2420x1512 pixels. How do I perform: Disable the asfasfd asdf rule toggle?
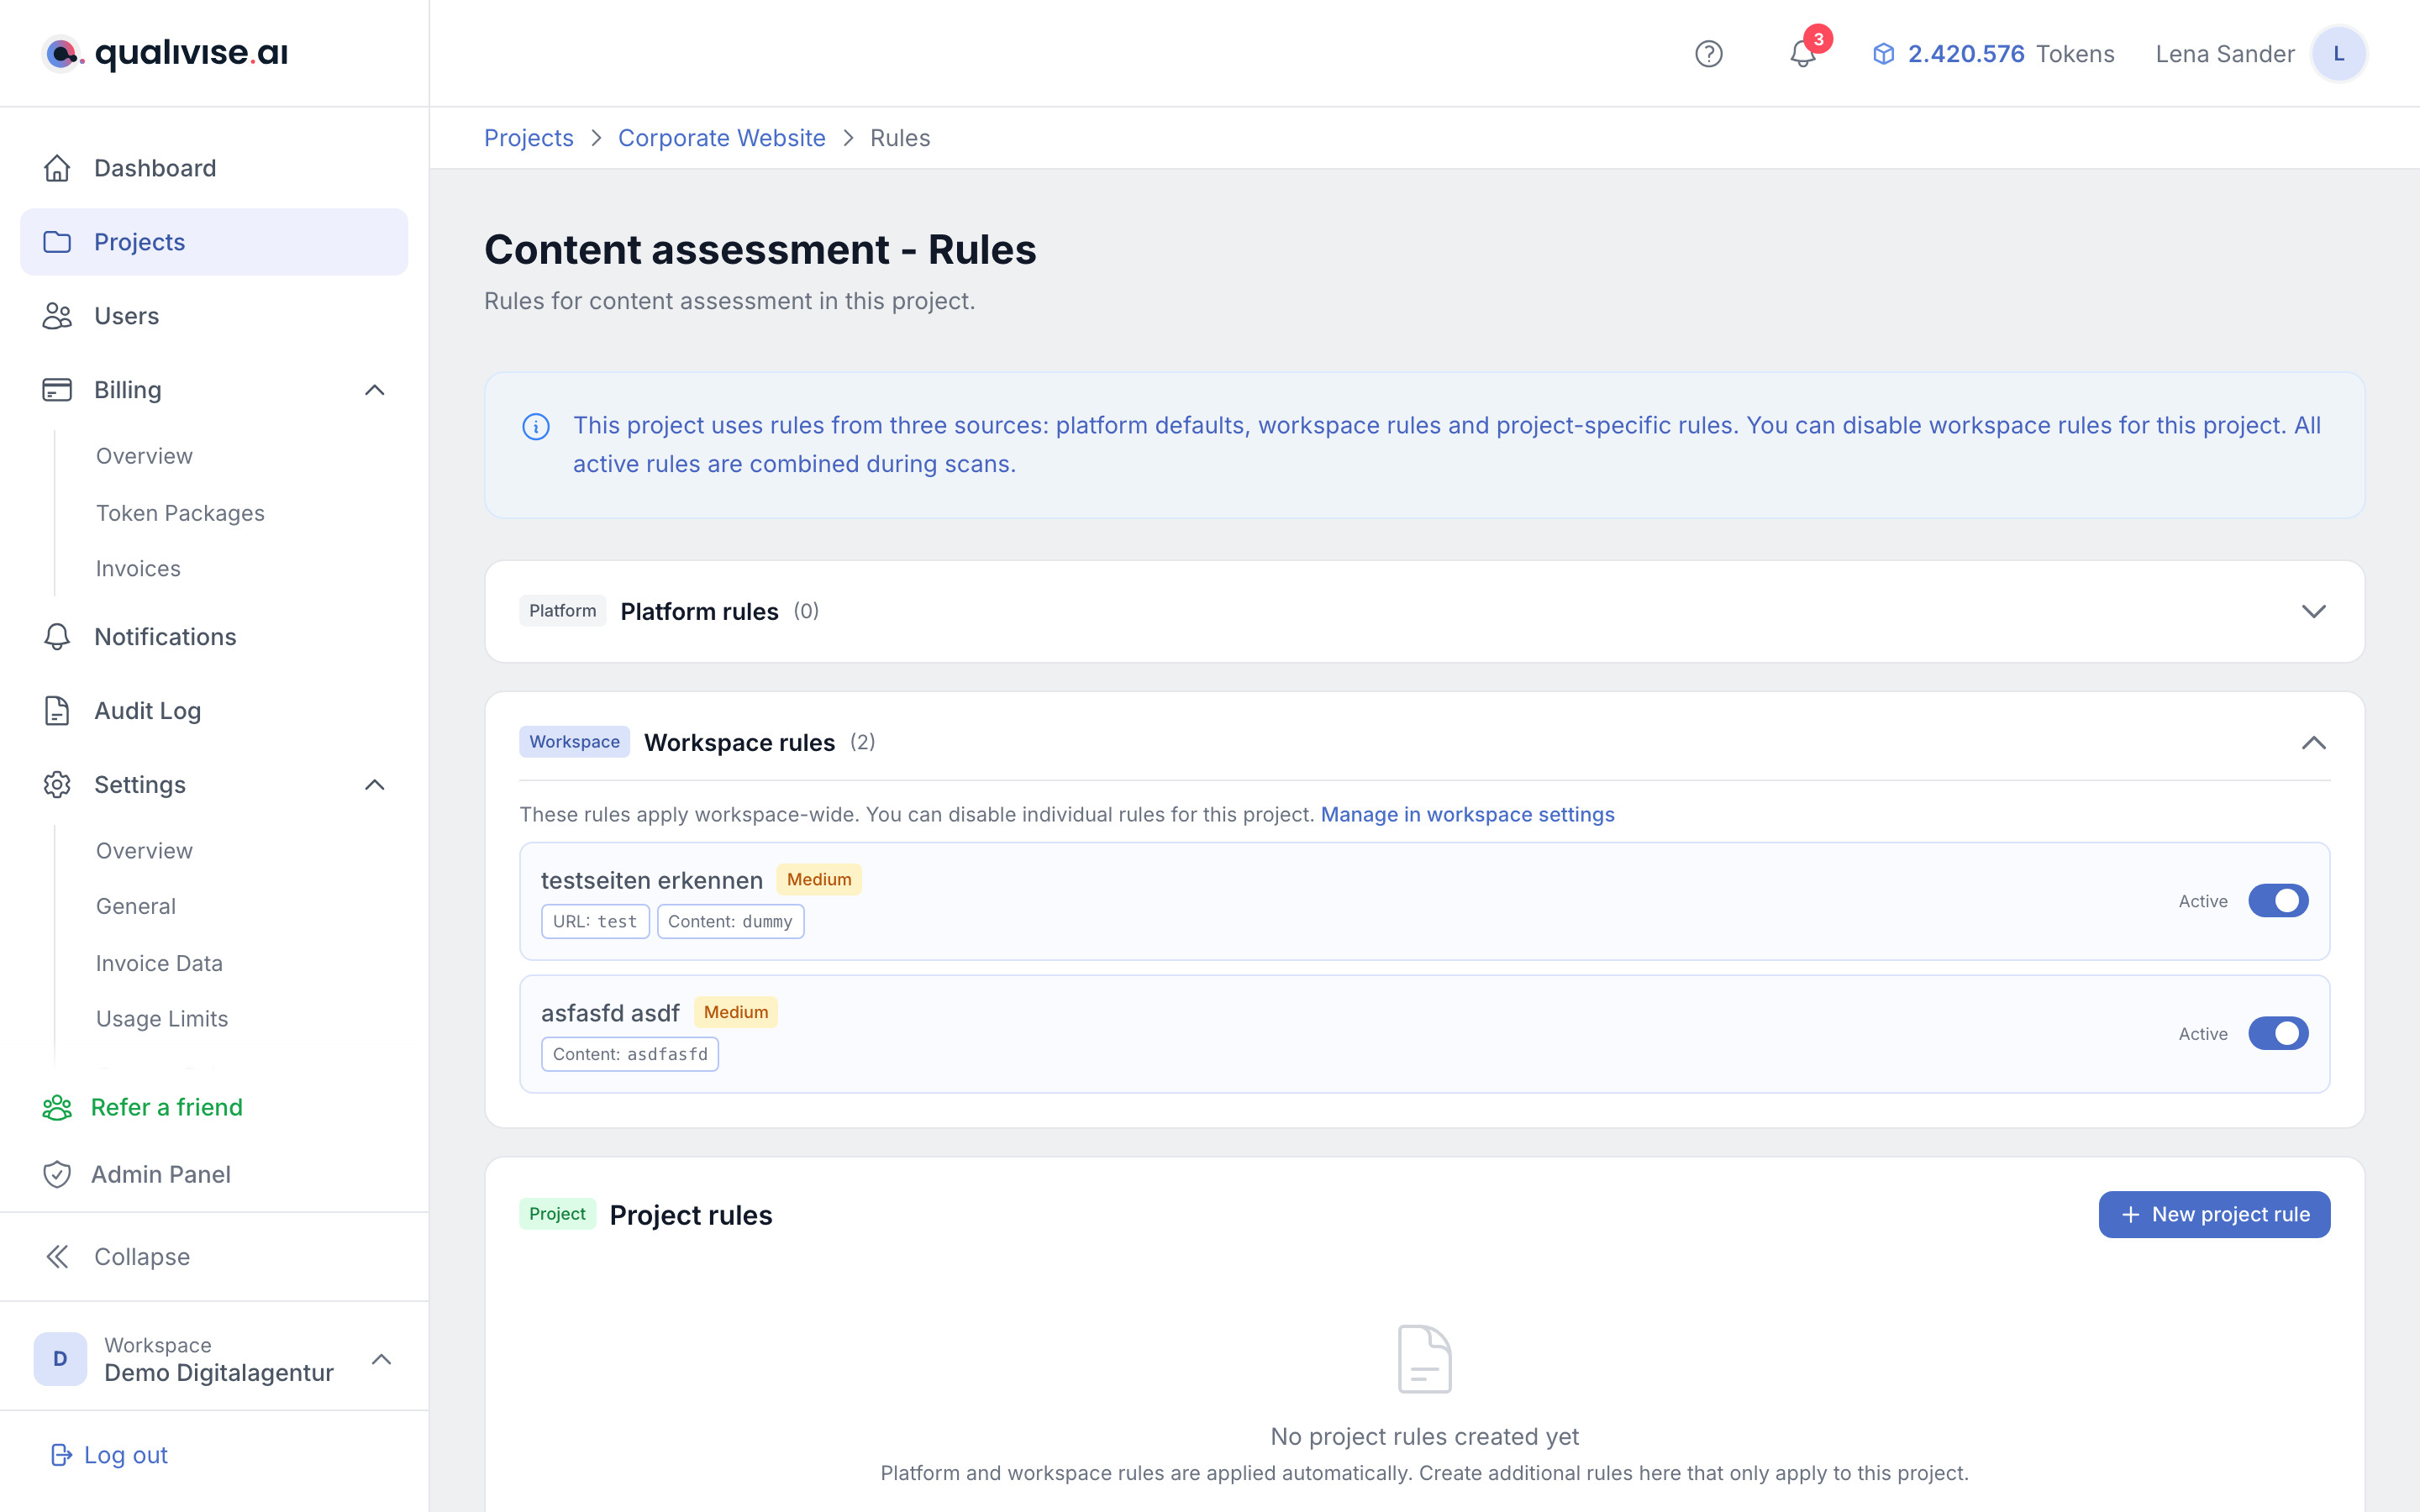pos(2278,1033)
